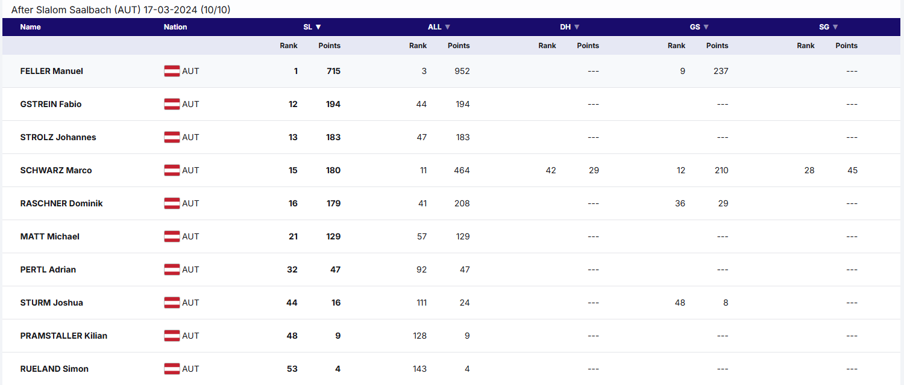Image resolution: width=904 pixels, height=385 pixels.
Task: Open RUELAND Simon profile link
Action: 54,369
